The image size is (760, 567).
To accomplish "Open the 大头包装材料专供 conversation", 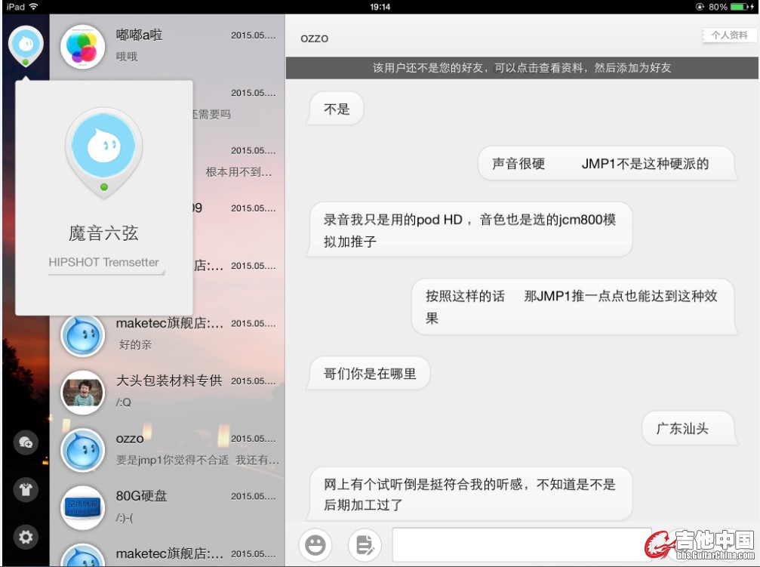I will point(168,392).
